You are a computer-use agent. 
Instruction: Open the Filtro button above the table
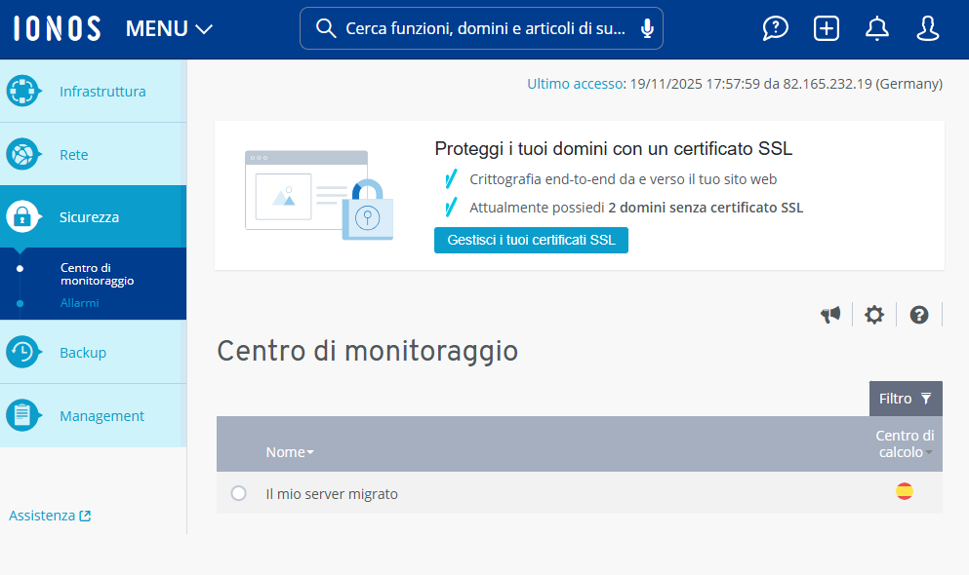[x=905, y=399]
